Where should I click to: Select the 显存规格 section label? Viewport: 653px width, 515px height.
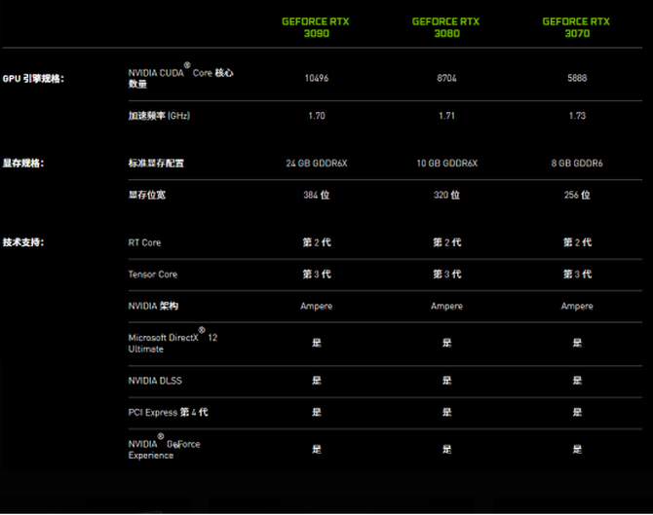click(x=24, y=164)
